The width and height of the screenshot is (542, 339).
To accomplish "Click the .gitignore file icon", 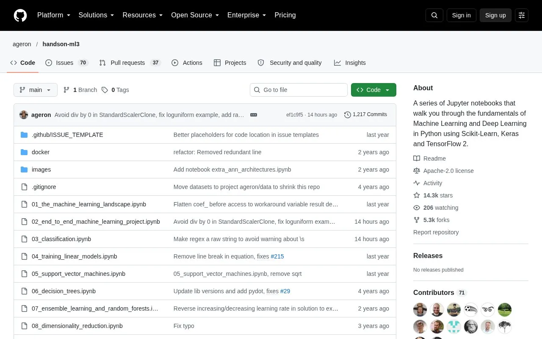I will point(24,187).
